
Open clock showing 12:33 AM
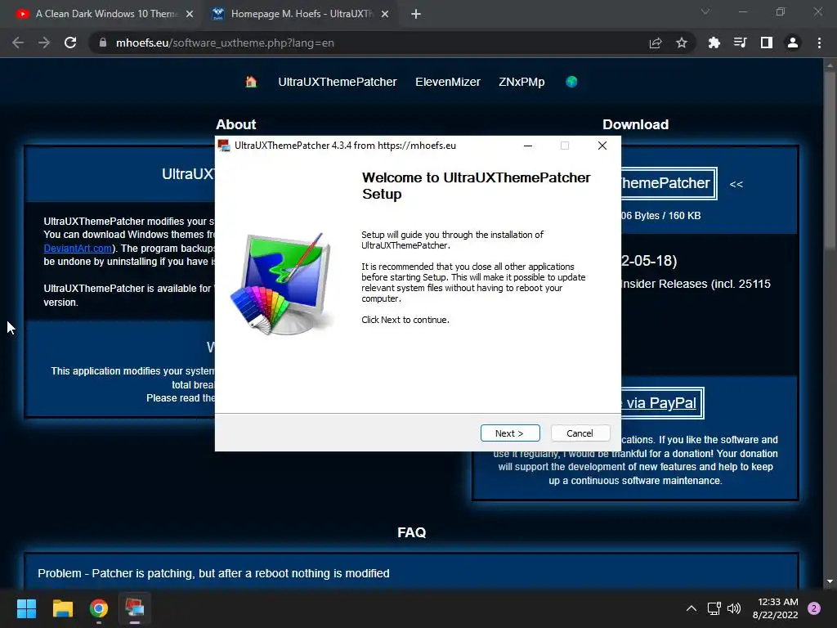pyautogui.click(x=775, y=608)
